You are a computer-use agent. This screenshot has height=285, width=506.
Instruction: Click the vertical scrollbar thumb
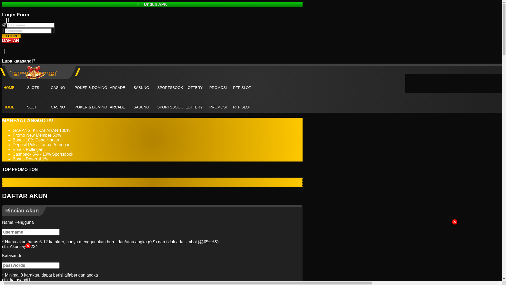tap(504, 30)
